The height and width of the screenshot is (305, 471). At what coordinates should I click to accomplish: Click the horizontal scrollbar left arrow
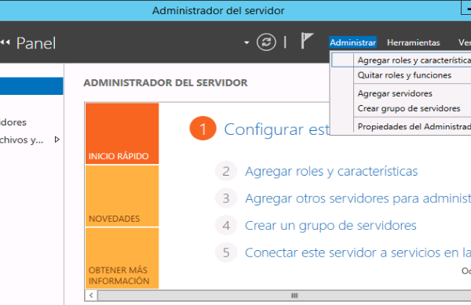tap(91, 296)
